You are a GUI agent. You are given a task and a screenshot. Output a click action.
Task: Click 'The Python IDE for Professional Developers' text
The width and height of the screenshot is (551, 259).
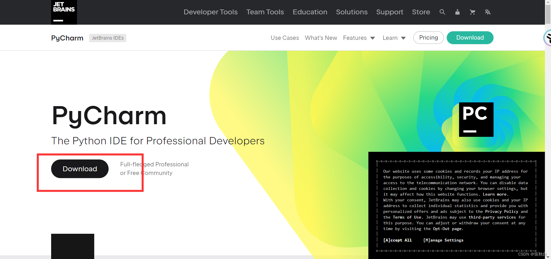pos(158,141)
